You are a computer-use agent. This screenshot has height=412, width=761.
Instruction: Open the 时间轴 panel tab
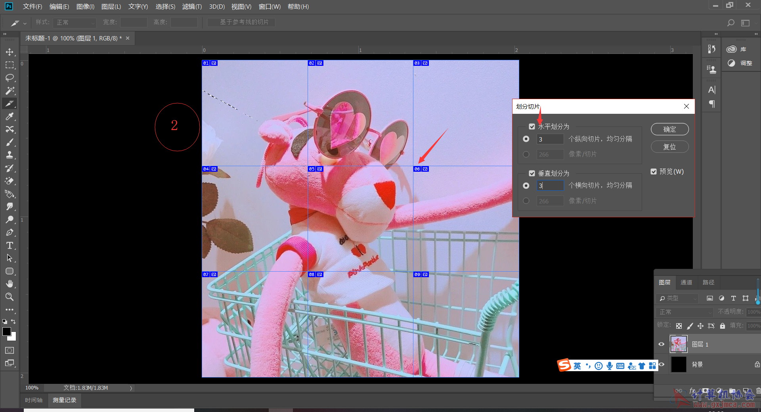[34, 400]
